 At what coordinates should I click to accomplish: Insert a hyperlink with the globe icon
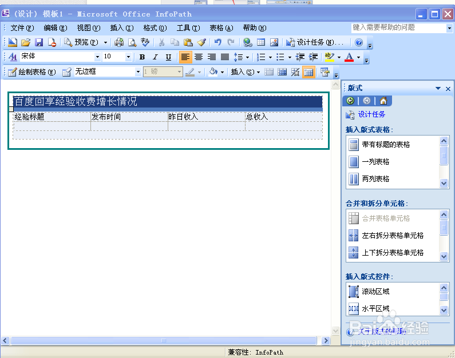247,43
